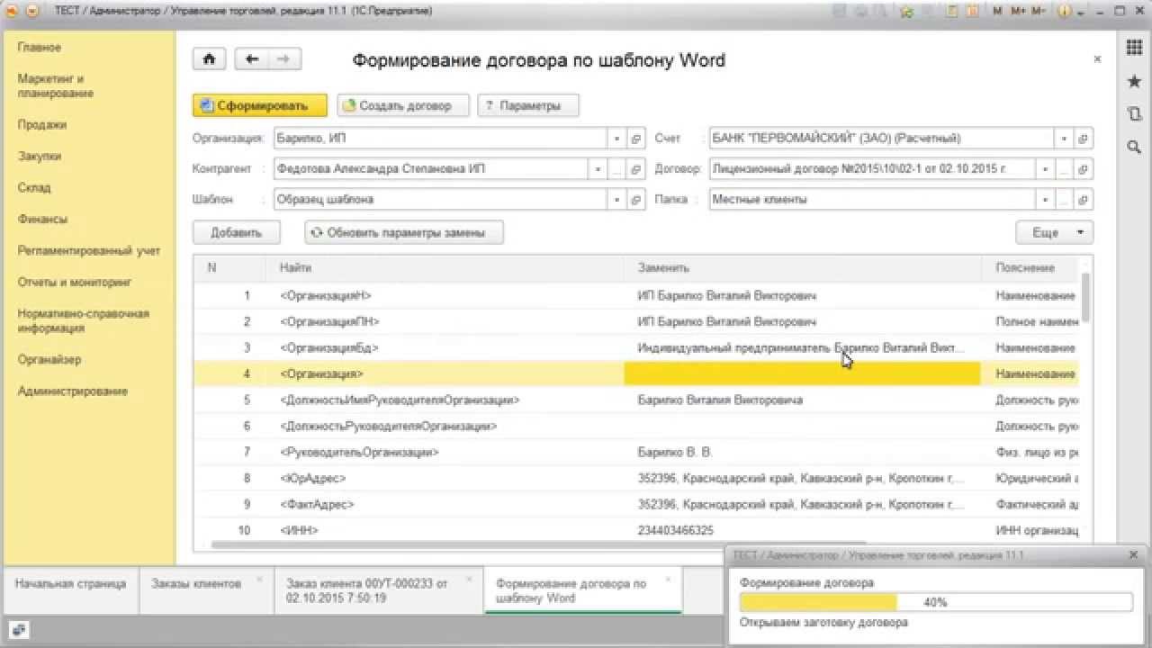Open Отчеты и мониторинг section

pyautogui.click(x=75, y=282)
